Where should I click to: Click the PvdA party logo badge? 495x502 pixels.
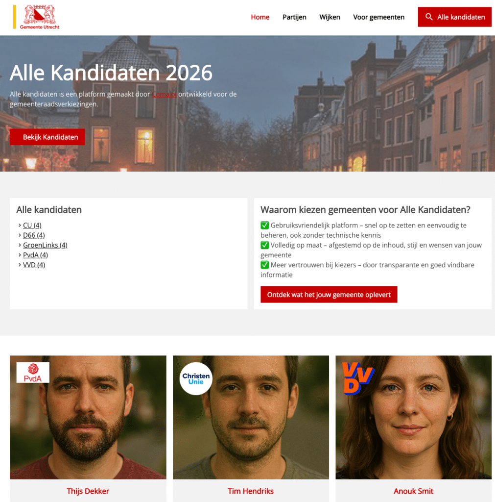(33, 373)
